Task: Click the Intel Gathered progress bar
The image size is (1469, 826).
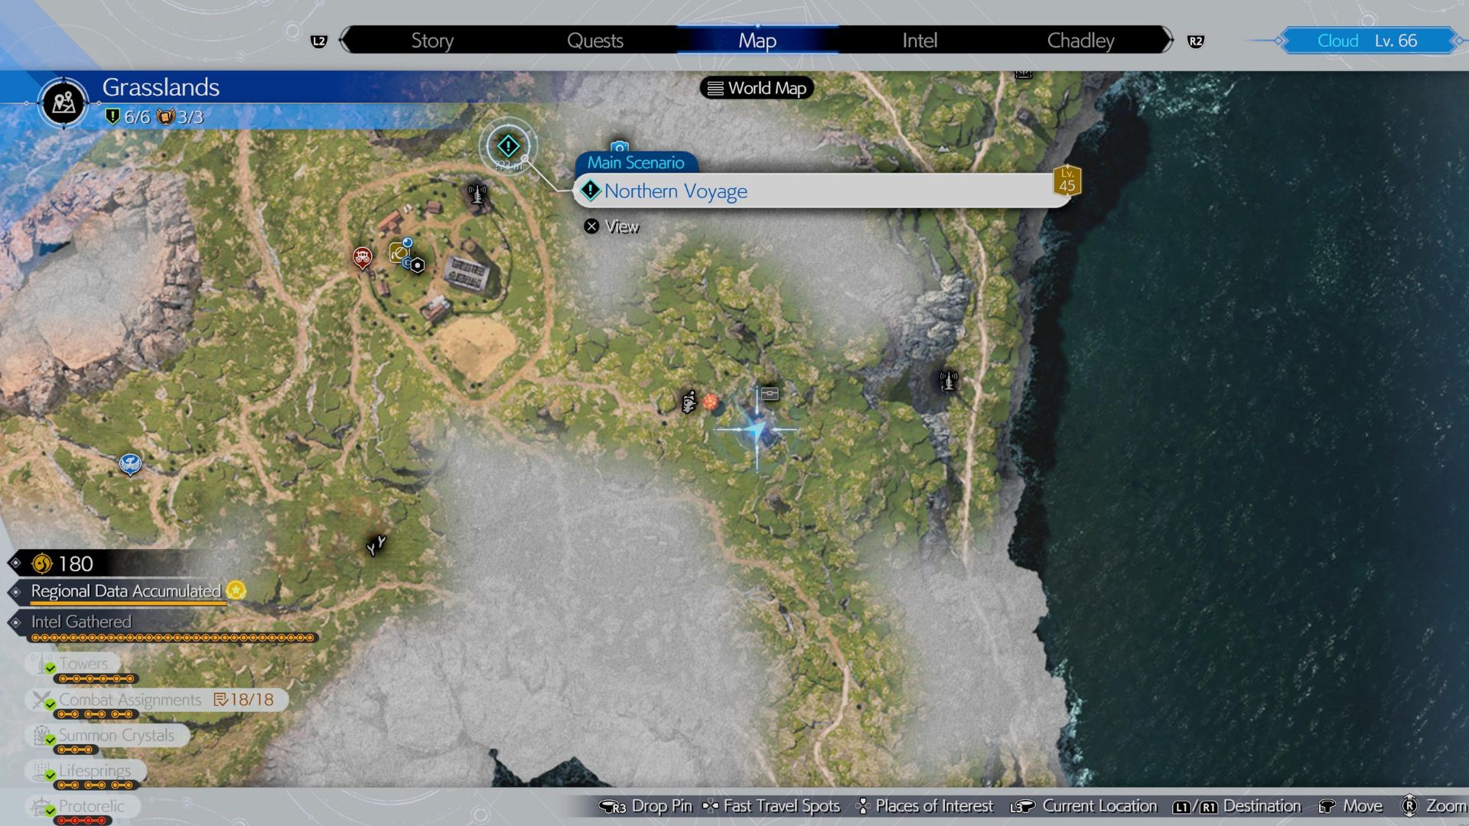Action: [173, 638]
